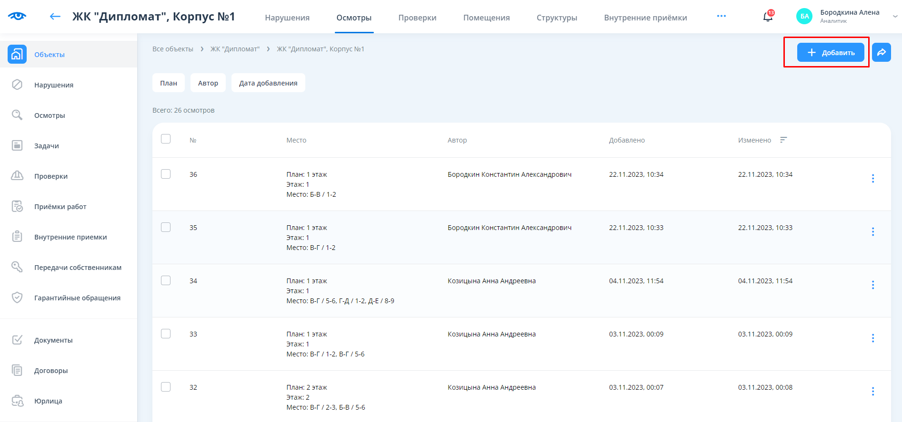The image size is (902, 422).
Task: Open row actions menu for inspection 35
Action: point(872,231)
